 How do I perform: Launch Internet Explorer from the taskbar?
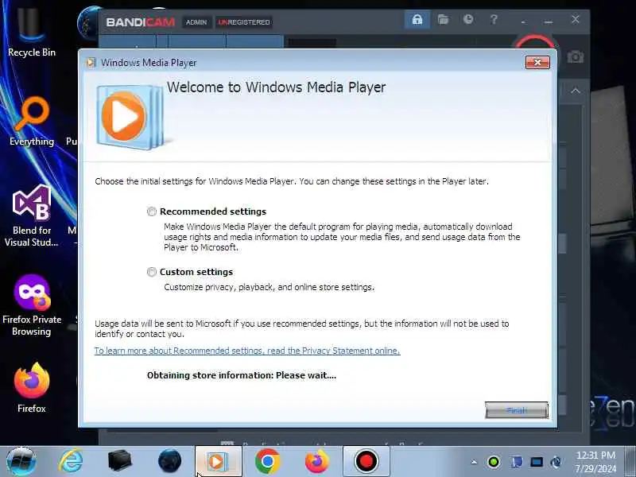click(x=72, y=461)
